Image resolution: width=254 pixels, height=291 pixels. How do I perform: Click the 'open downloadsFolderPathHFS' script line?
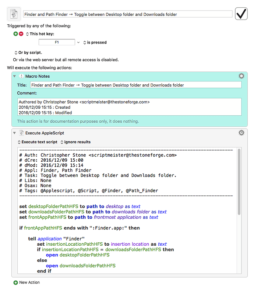coord(81,266)
